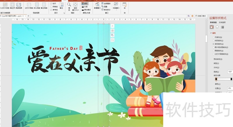This screenshot has width=233, height=127.
Task: Toggle the Notes pane button (备注)
Action: [x=61, y=6]
